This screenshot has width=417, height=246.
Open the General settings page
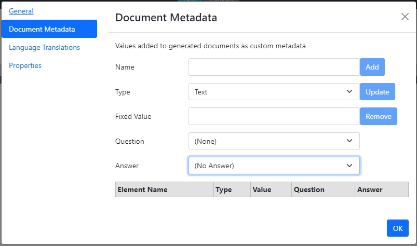pos(21,11)
